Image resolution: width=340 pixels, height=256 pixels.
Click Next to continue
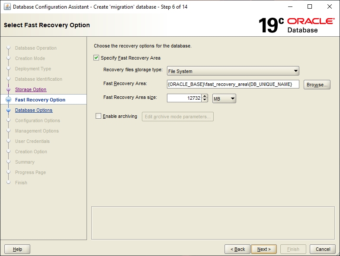click(x=264, y=249)
